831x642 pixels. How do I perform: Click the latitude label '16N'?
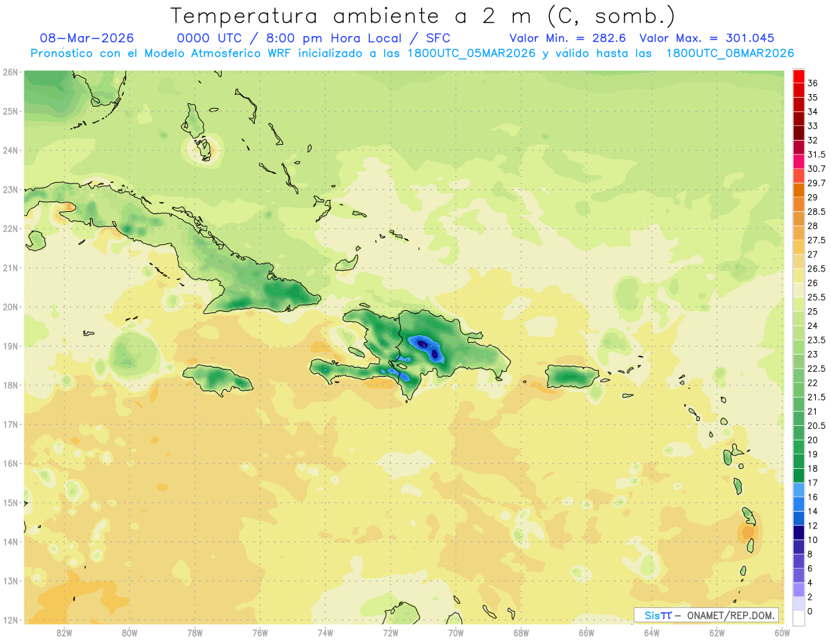pos(10,463)
